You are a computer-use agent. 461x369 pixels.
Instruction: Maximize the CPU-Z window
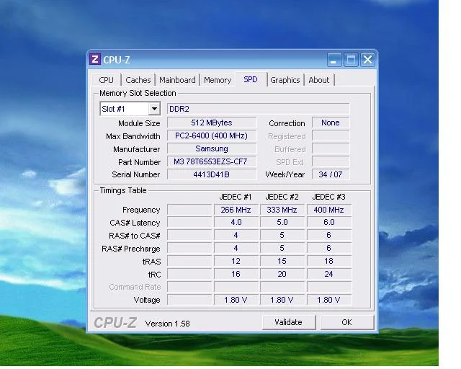point(351,60)
